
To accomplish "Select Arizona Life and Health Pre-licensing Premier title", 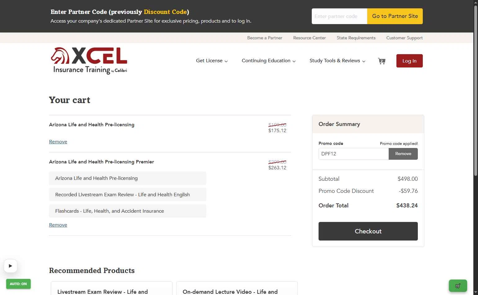I will coord(101,162).
